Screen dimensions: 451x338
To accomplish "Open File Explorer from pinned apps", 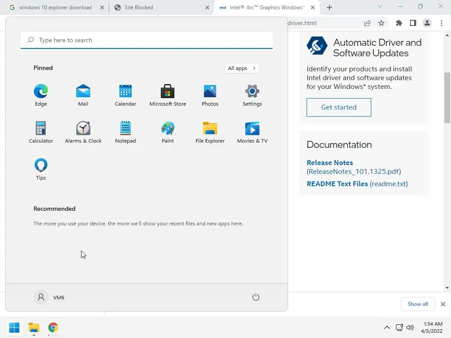I will click(210, 132).
